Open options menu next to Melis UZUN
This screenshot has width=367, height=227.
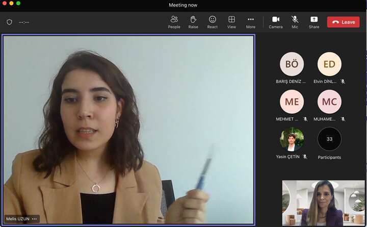(x=35, y=219)
